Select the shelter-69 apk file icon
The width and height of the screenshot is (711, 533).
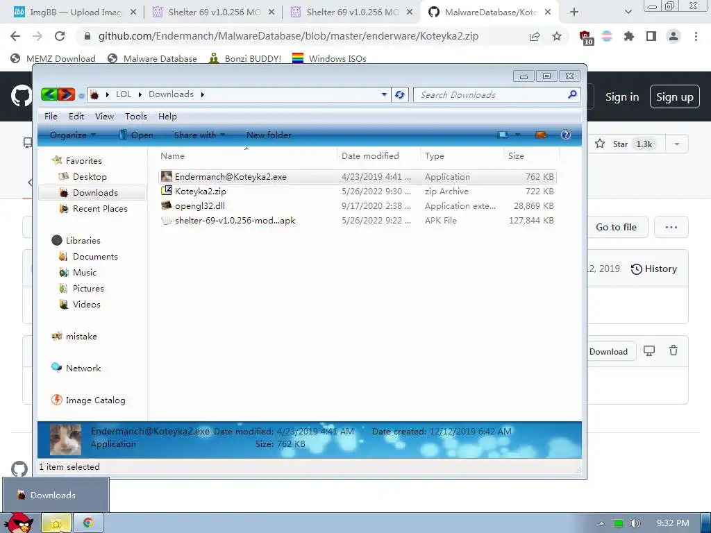167,220
